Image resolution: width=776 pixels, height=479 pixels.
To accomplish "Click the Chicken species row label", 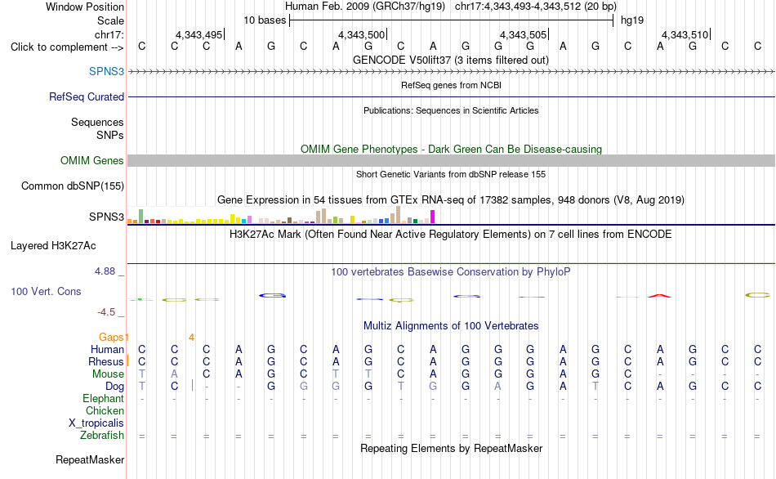I will click(105, 410).
